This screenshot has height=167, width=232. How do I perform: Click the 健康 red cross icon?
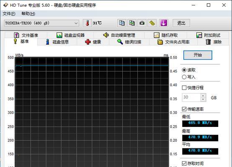88,42
